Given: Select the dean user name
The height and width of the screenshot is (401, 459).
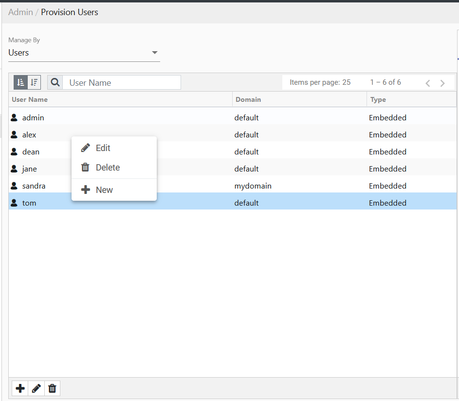Looking at the screenshot, I should click(31, 152).
